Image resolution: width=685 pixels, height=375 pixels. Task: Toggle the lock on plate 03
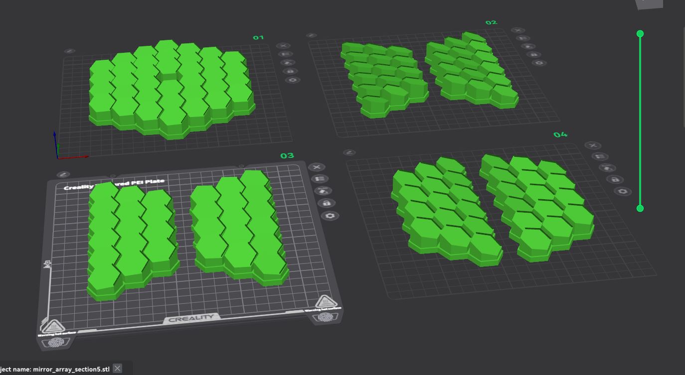pos(327,203)
